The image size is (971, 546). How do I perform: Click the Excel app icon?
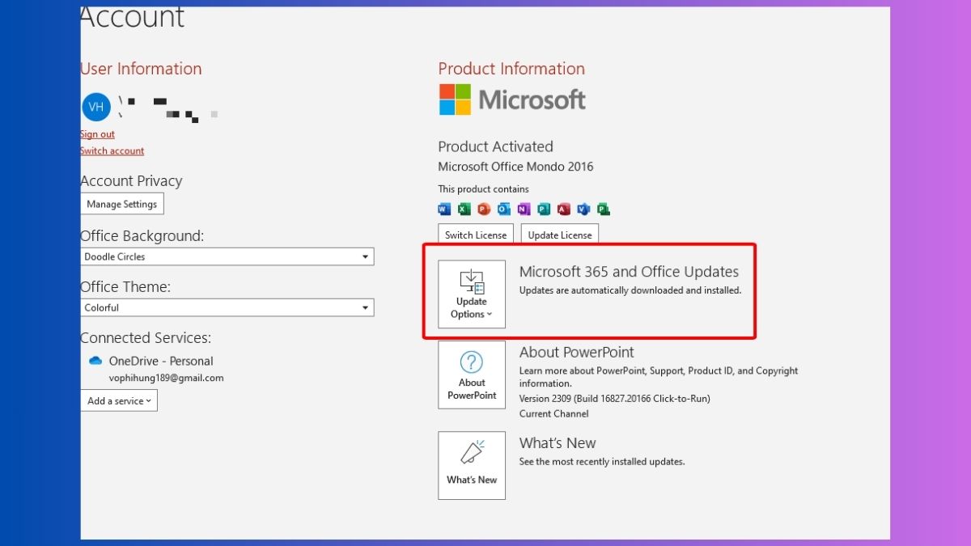pos(464,209)
